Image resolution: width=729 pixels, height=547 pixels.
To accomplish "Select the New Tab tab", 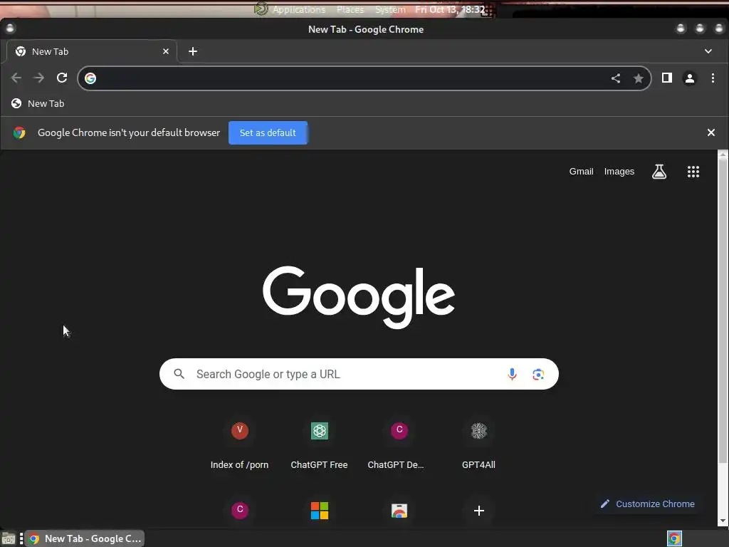I will (x=92, y=51).
